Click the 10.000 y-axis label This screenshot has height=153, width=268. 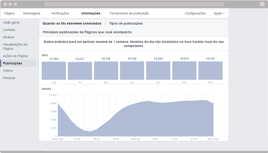53,95
